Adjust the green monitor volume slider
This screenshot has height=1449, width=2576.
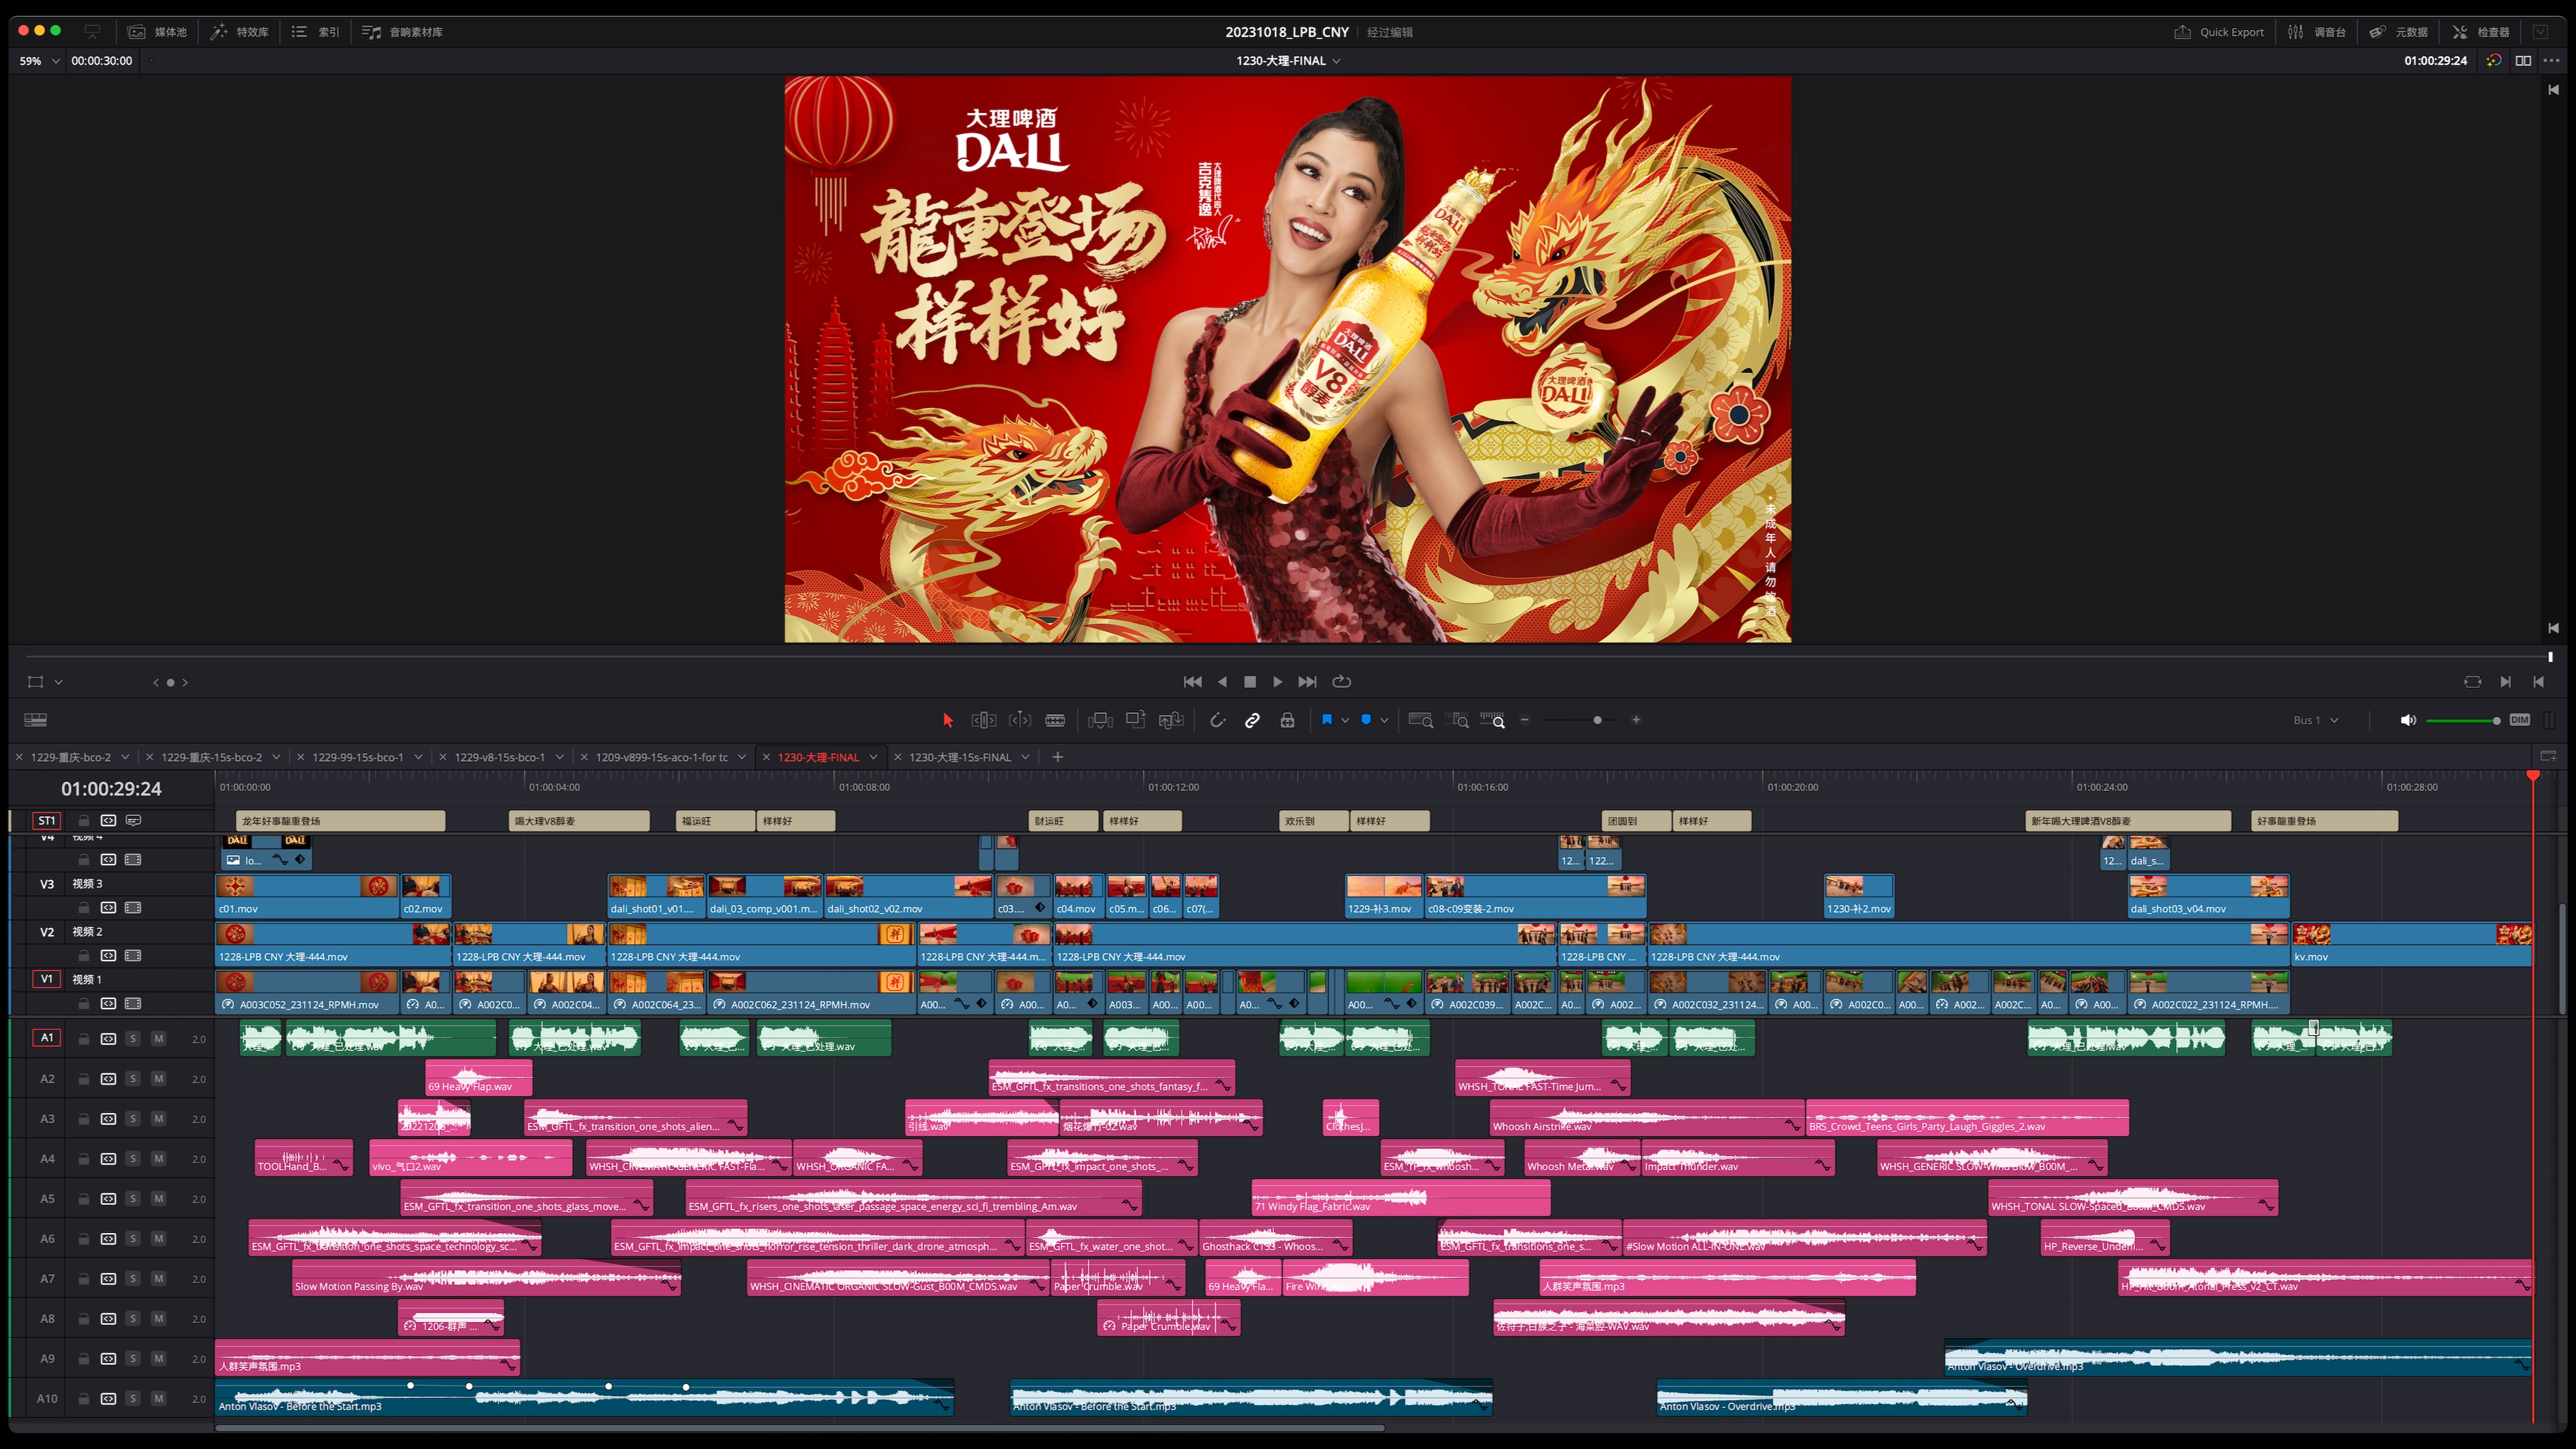(x=2464, y=721)
